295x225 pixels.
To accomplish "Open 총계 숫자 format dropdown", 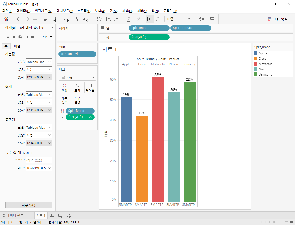I will 39,110.
